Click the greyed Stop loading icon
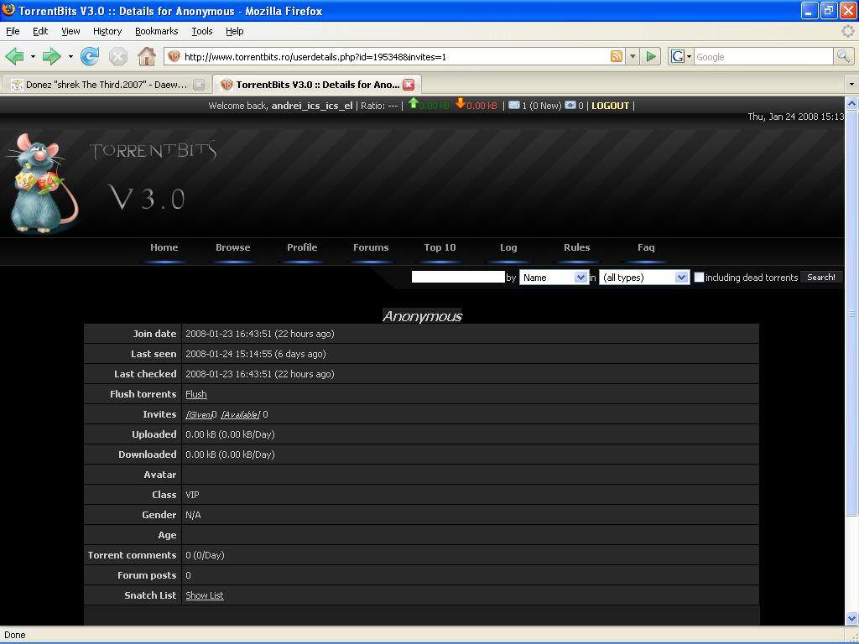This screenshot has width=859, height=644. 117,56
